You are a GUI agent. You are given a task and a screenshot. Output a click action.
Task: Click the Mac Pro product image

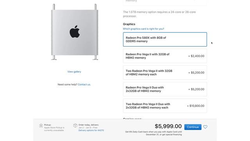[75, 32]
